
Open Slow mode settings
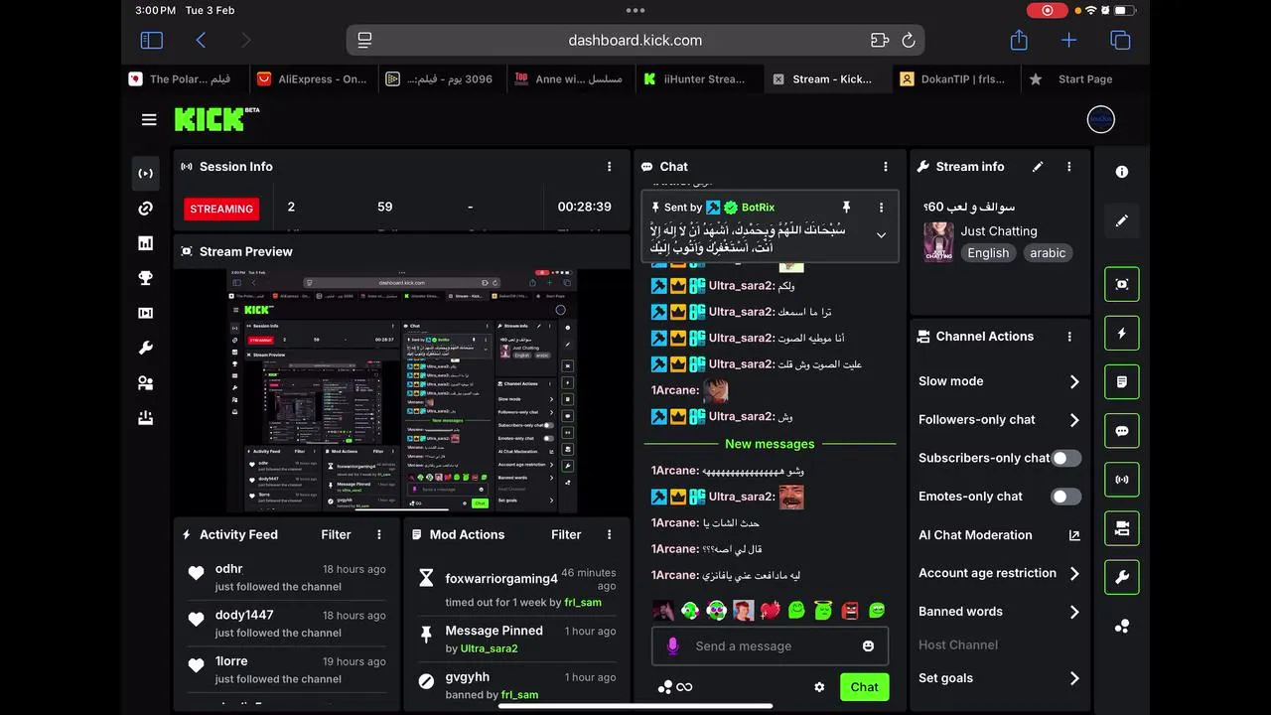[x=999, y=381]
